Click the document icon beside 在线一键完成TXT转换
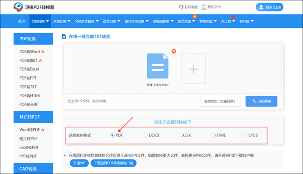303x174 pixels. pos(64,36)
